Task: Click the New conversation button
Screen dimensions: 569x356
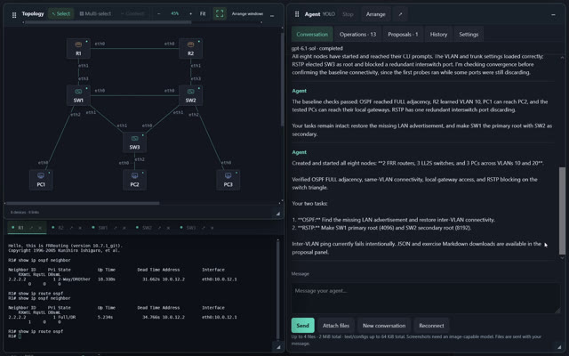Action: click(384, 326)
